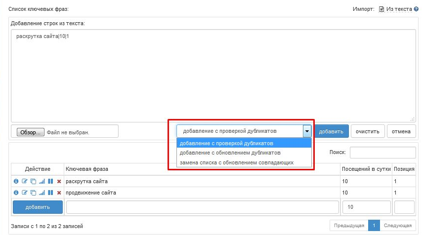This screenshot has width=423, height=235.
Task: Focus the Поиск search field
Action: (x=382, y=153)
